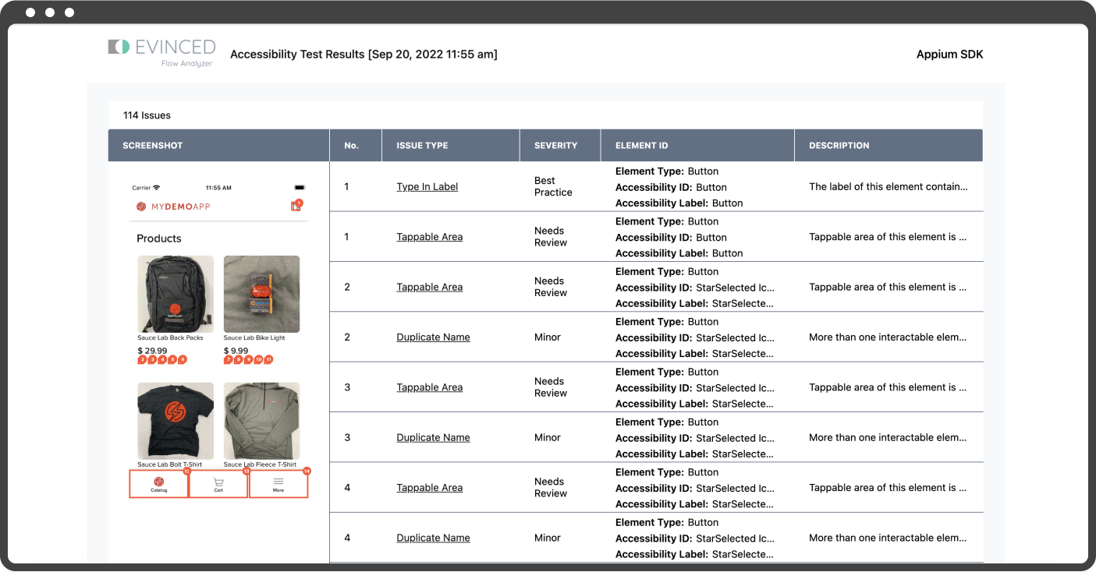Click the Evinced Flow Analyzer logo
The height and width of the screenshot is (572, 1096).
tap(161, 51)
